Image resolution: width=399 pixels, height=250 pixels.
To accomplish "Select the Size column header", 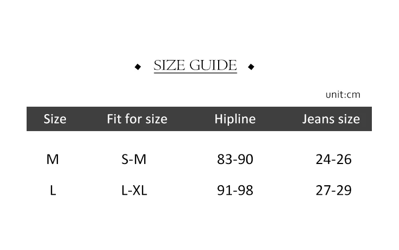I will pyautogui.click(x=55, y=119).
